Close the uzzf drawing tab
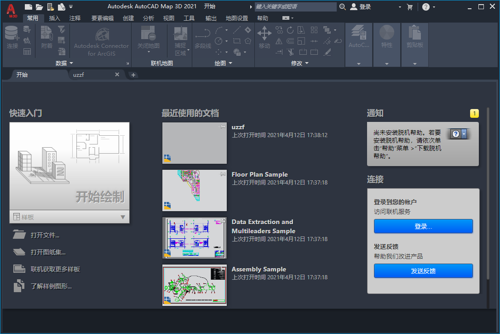The image size is (500, 334). click(117, 75)
